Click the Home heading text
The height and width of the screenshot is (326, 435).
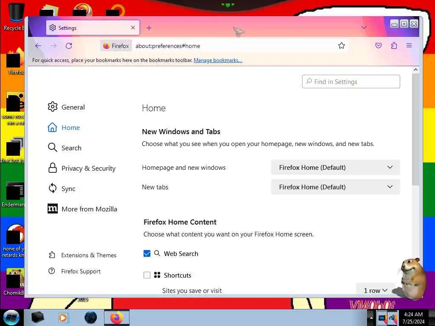tap(154, 108)
